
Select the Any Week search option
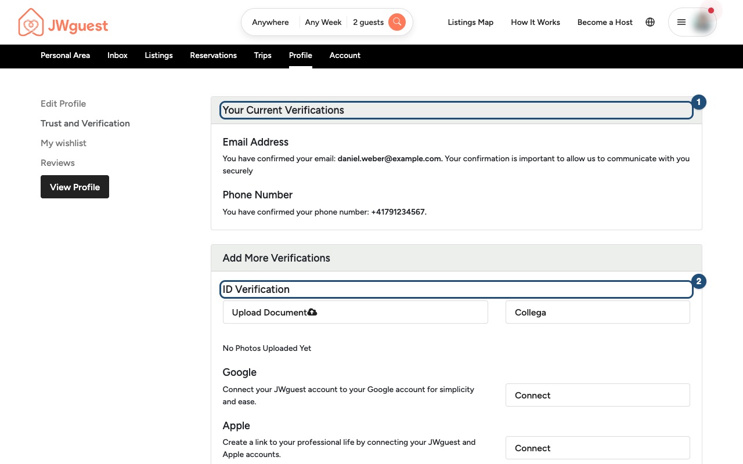[323, 22]
